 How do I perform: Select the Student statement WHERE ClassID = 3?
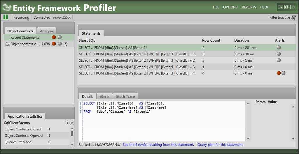(186, 67)
